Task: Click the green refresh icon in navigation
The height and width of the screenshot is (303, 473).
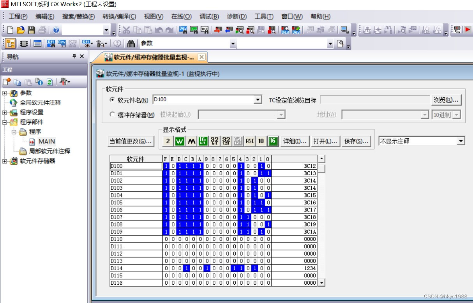Action: point(49,82)
